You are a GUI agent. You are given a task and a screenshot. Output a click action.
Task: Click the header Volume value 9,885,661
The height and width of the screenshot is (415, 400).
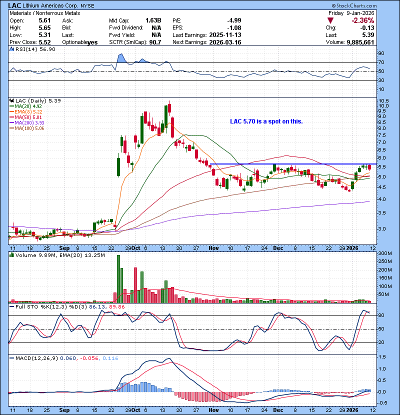pos(360,42)
